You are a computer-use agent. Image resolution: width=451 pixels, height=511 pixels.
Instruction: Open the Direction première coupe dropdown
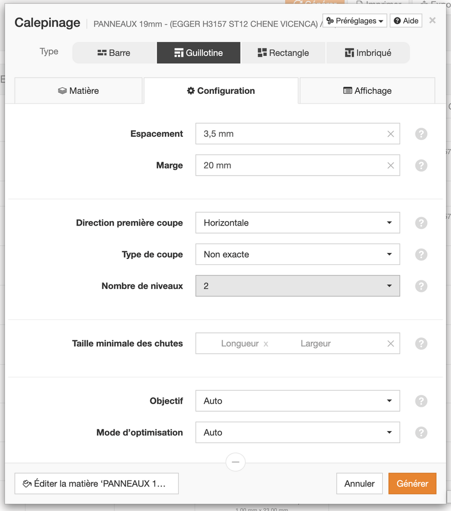click(297, 223)
